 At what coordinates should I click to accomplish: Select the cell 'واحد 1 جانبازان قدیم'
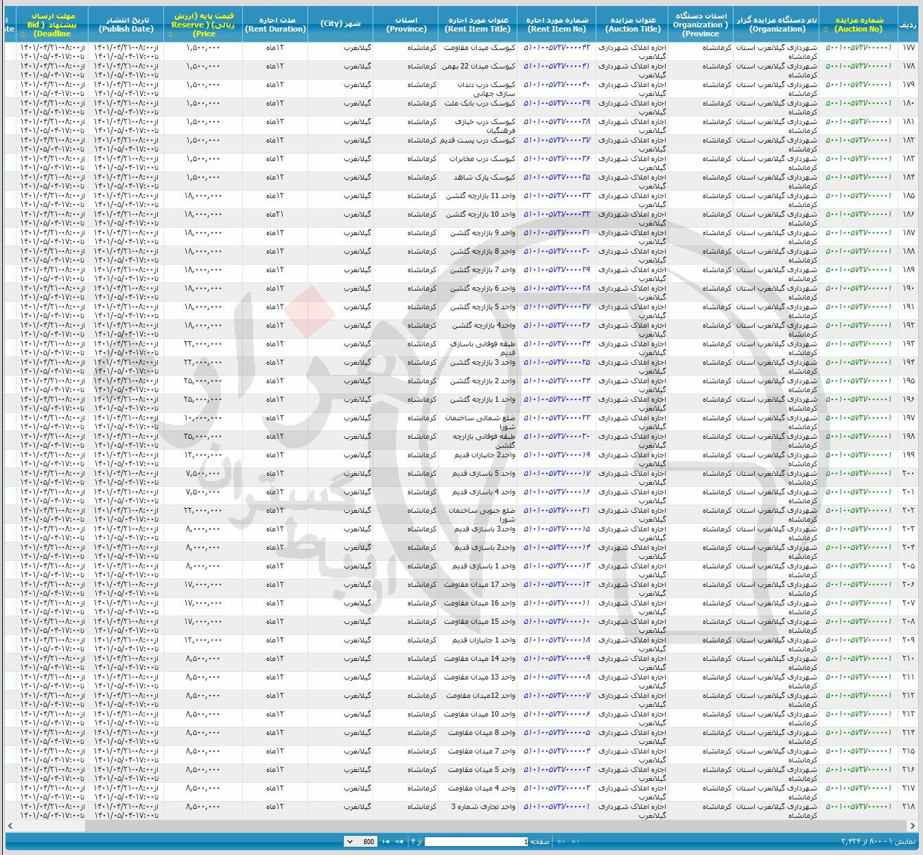[478, 645]
